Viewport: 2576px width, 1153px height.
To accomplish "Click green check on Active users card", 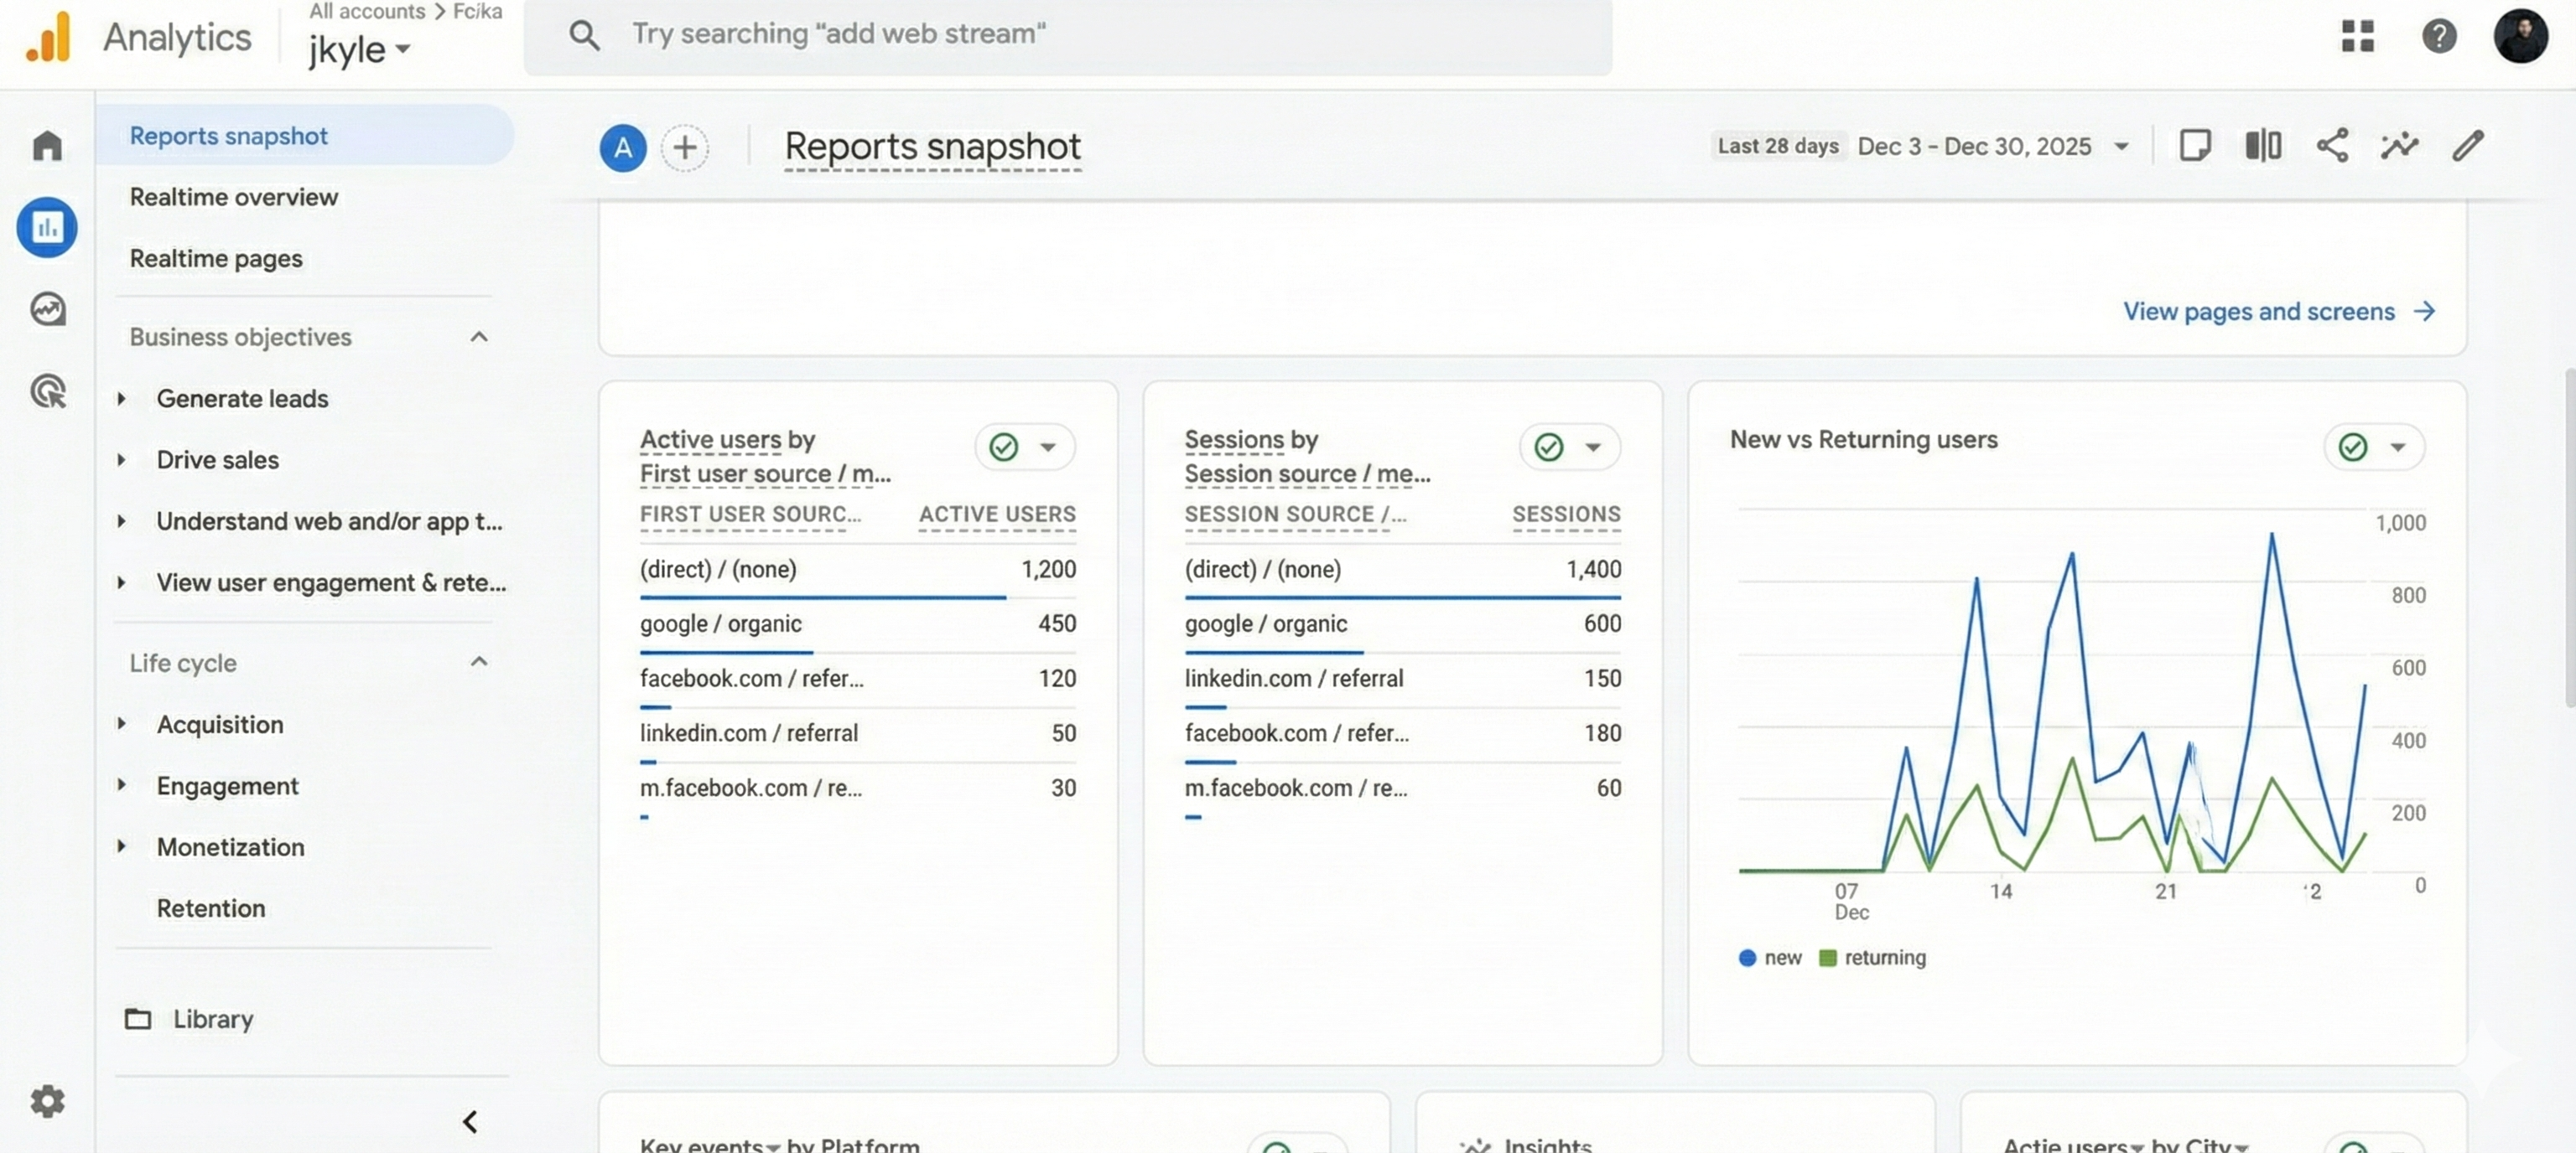I will 1003,447.
